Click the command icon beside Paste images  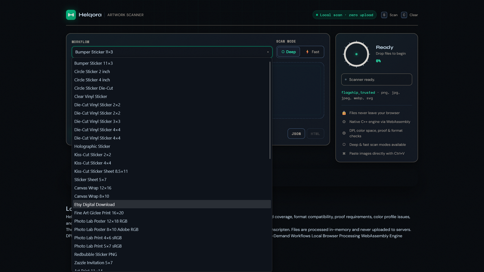(x=344, y=153)
